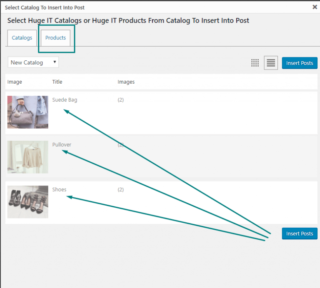Select the Shoes thumbnail
The image size is (320, 288).
[x=28, y=202]
